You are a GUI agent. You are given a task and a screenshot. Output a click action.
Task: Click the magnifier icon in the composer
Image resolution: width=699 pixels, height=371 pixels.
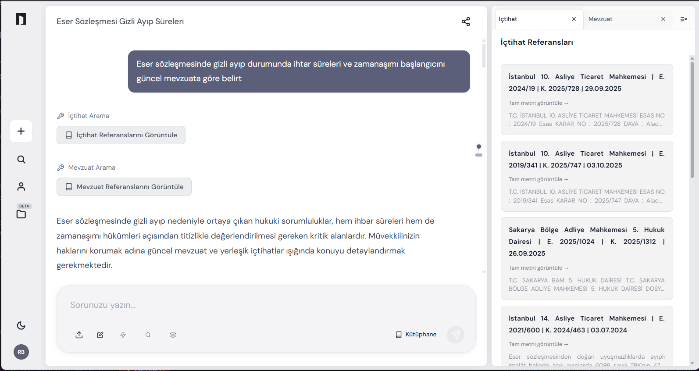pos(148,335)
